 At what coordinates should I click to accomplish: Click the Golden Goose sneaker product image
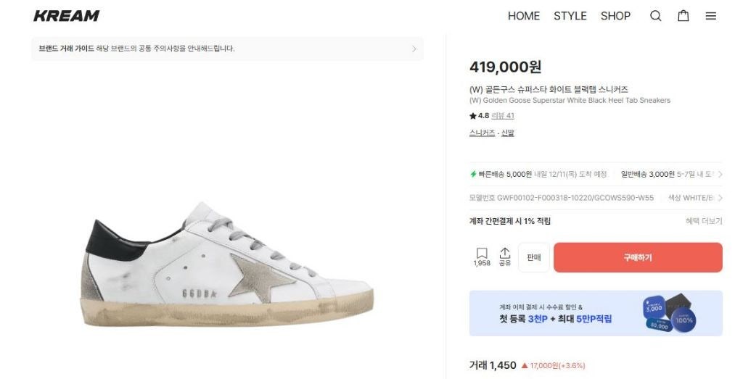point(229,266)
